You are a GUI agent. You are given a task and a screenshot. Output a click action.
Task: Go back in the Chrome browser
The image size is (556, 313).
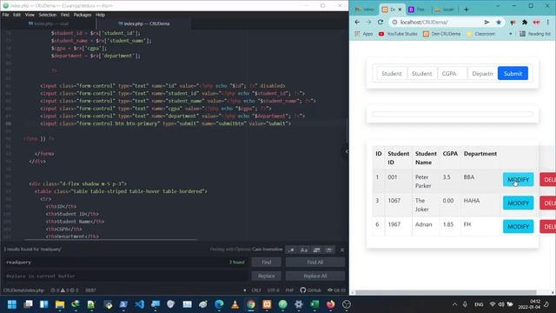coord(357,22)
